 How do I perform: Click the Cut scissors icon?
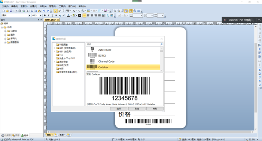pyautogui.click(x=32, y=11)
